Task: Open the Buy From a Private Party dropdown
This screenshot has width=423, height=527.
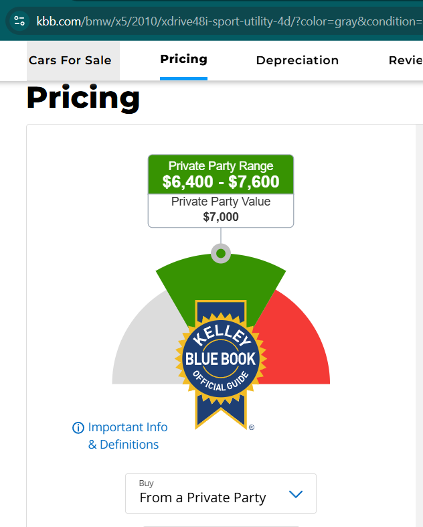Action: [220, 494]
